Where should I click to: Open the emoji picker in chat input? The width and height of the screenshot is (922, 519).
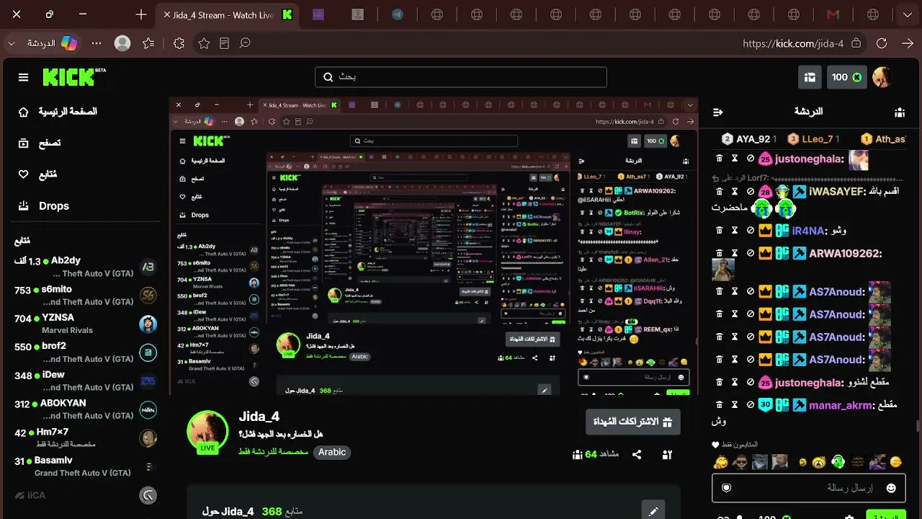point(891,488)
